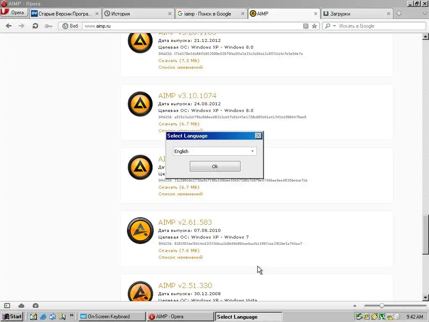
Task: Click Opera Link cloud icon
Action: (x=21, y=306)
